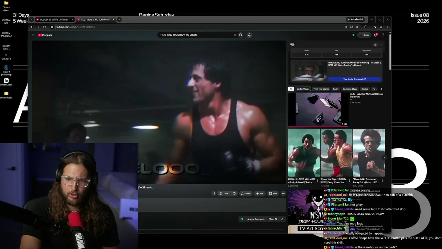Focus the YouTube search input field
442x249 pixels.
click(x=195, y=35)
